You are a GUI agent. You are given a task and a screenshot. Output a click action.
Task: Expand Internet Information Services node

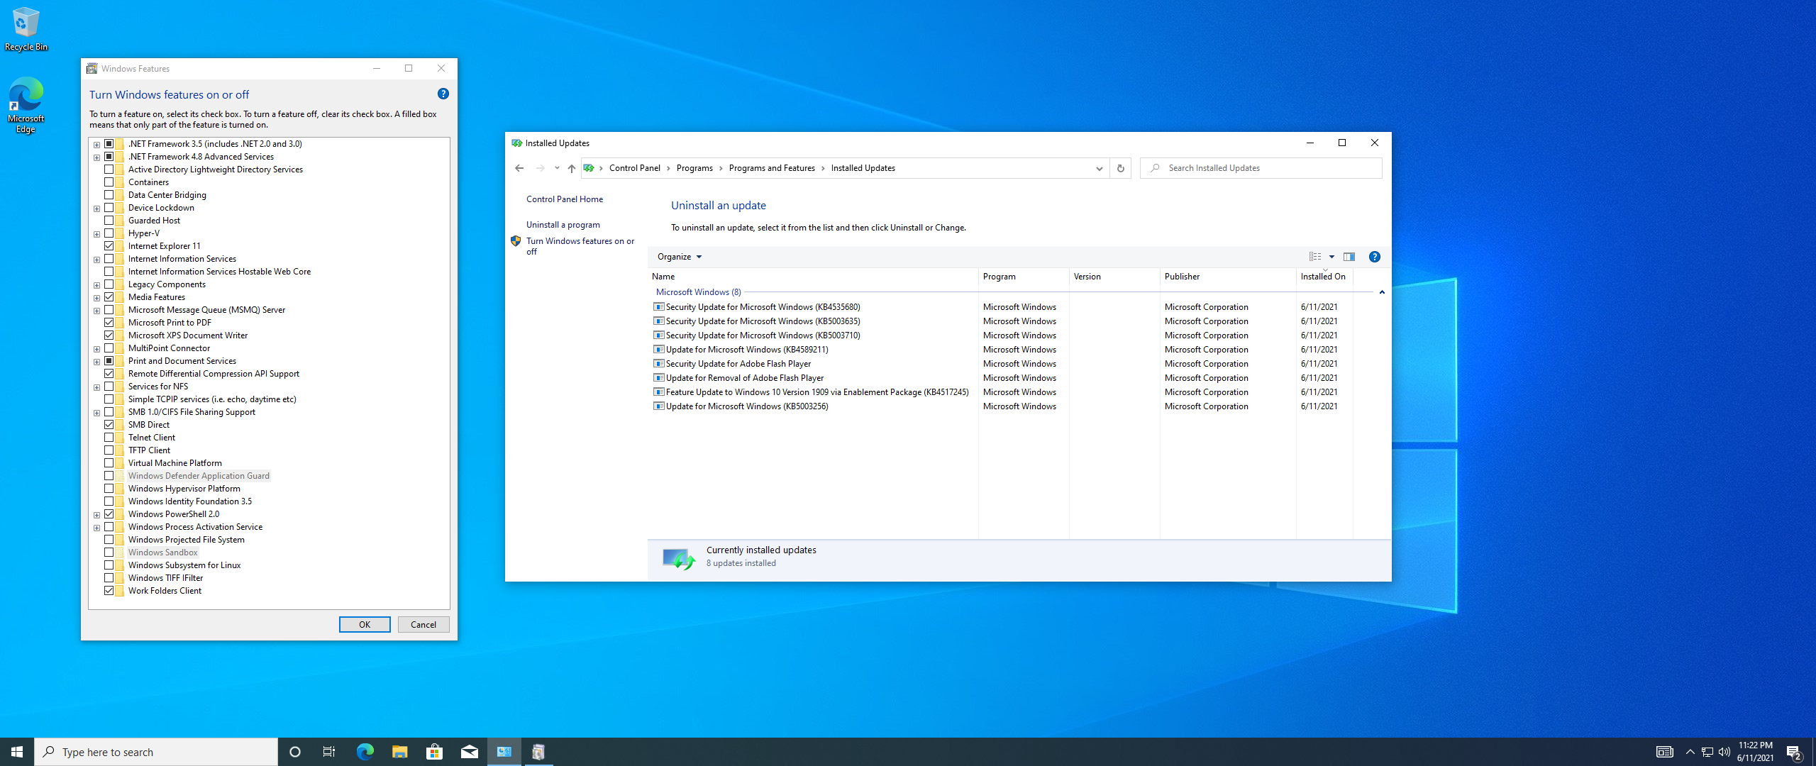coord(96,260)
